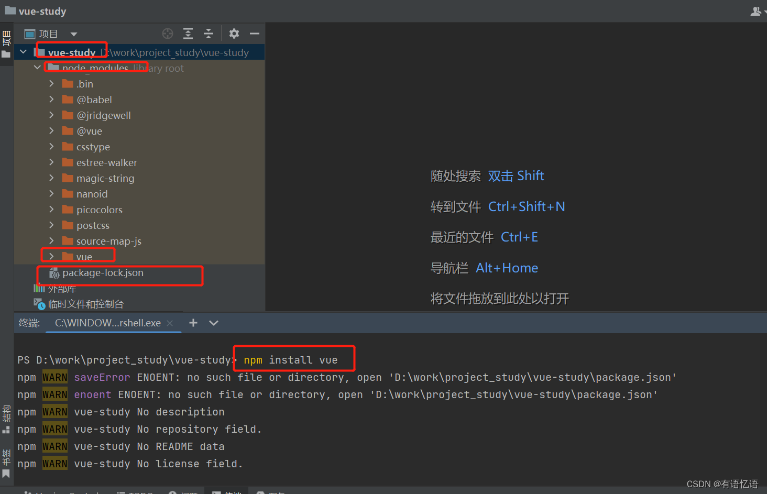Screen dimensions: 767x494
Task: Click the saveError warning line in terminal
Action: point(347,377)
